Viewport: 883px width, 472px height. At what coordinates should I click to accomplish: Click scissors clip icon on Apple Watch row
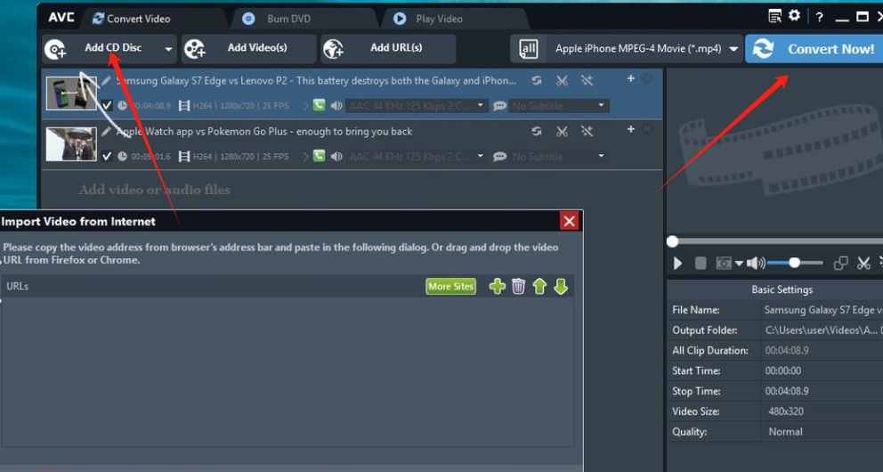coord(562,131)
